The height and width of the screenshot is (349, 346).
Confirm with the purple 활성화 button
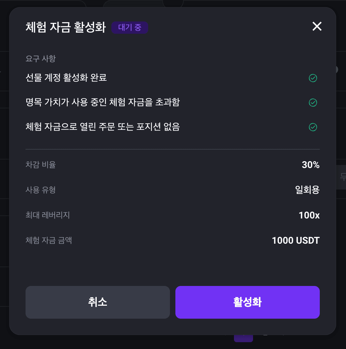[248, 302]
